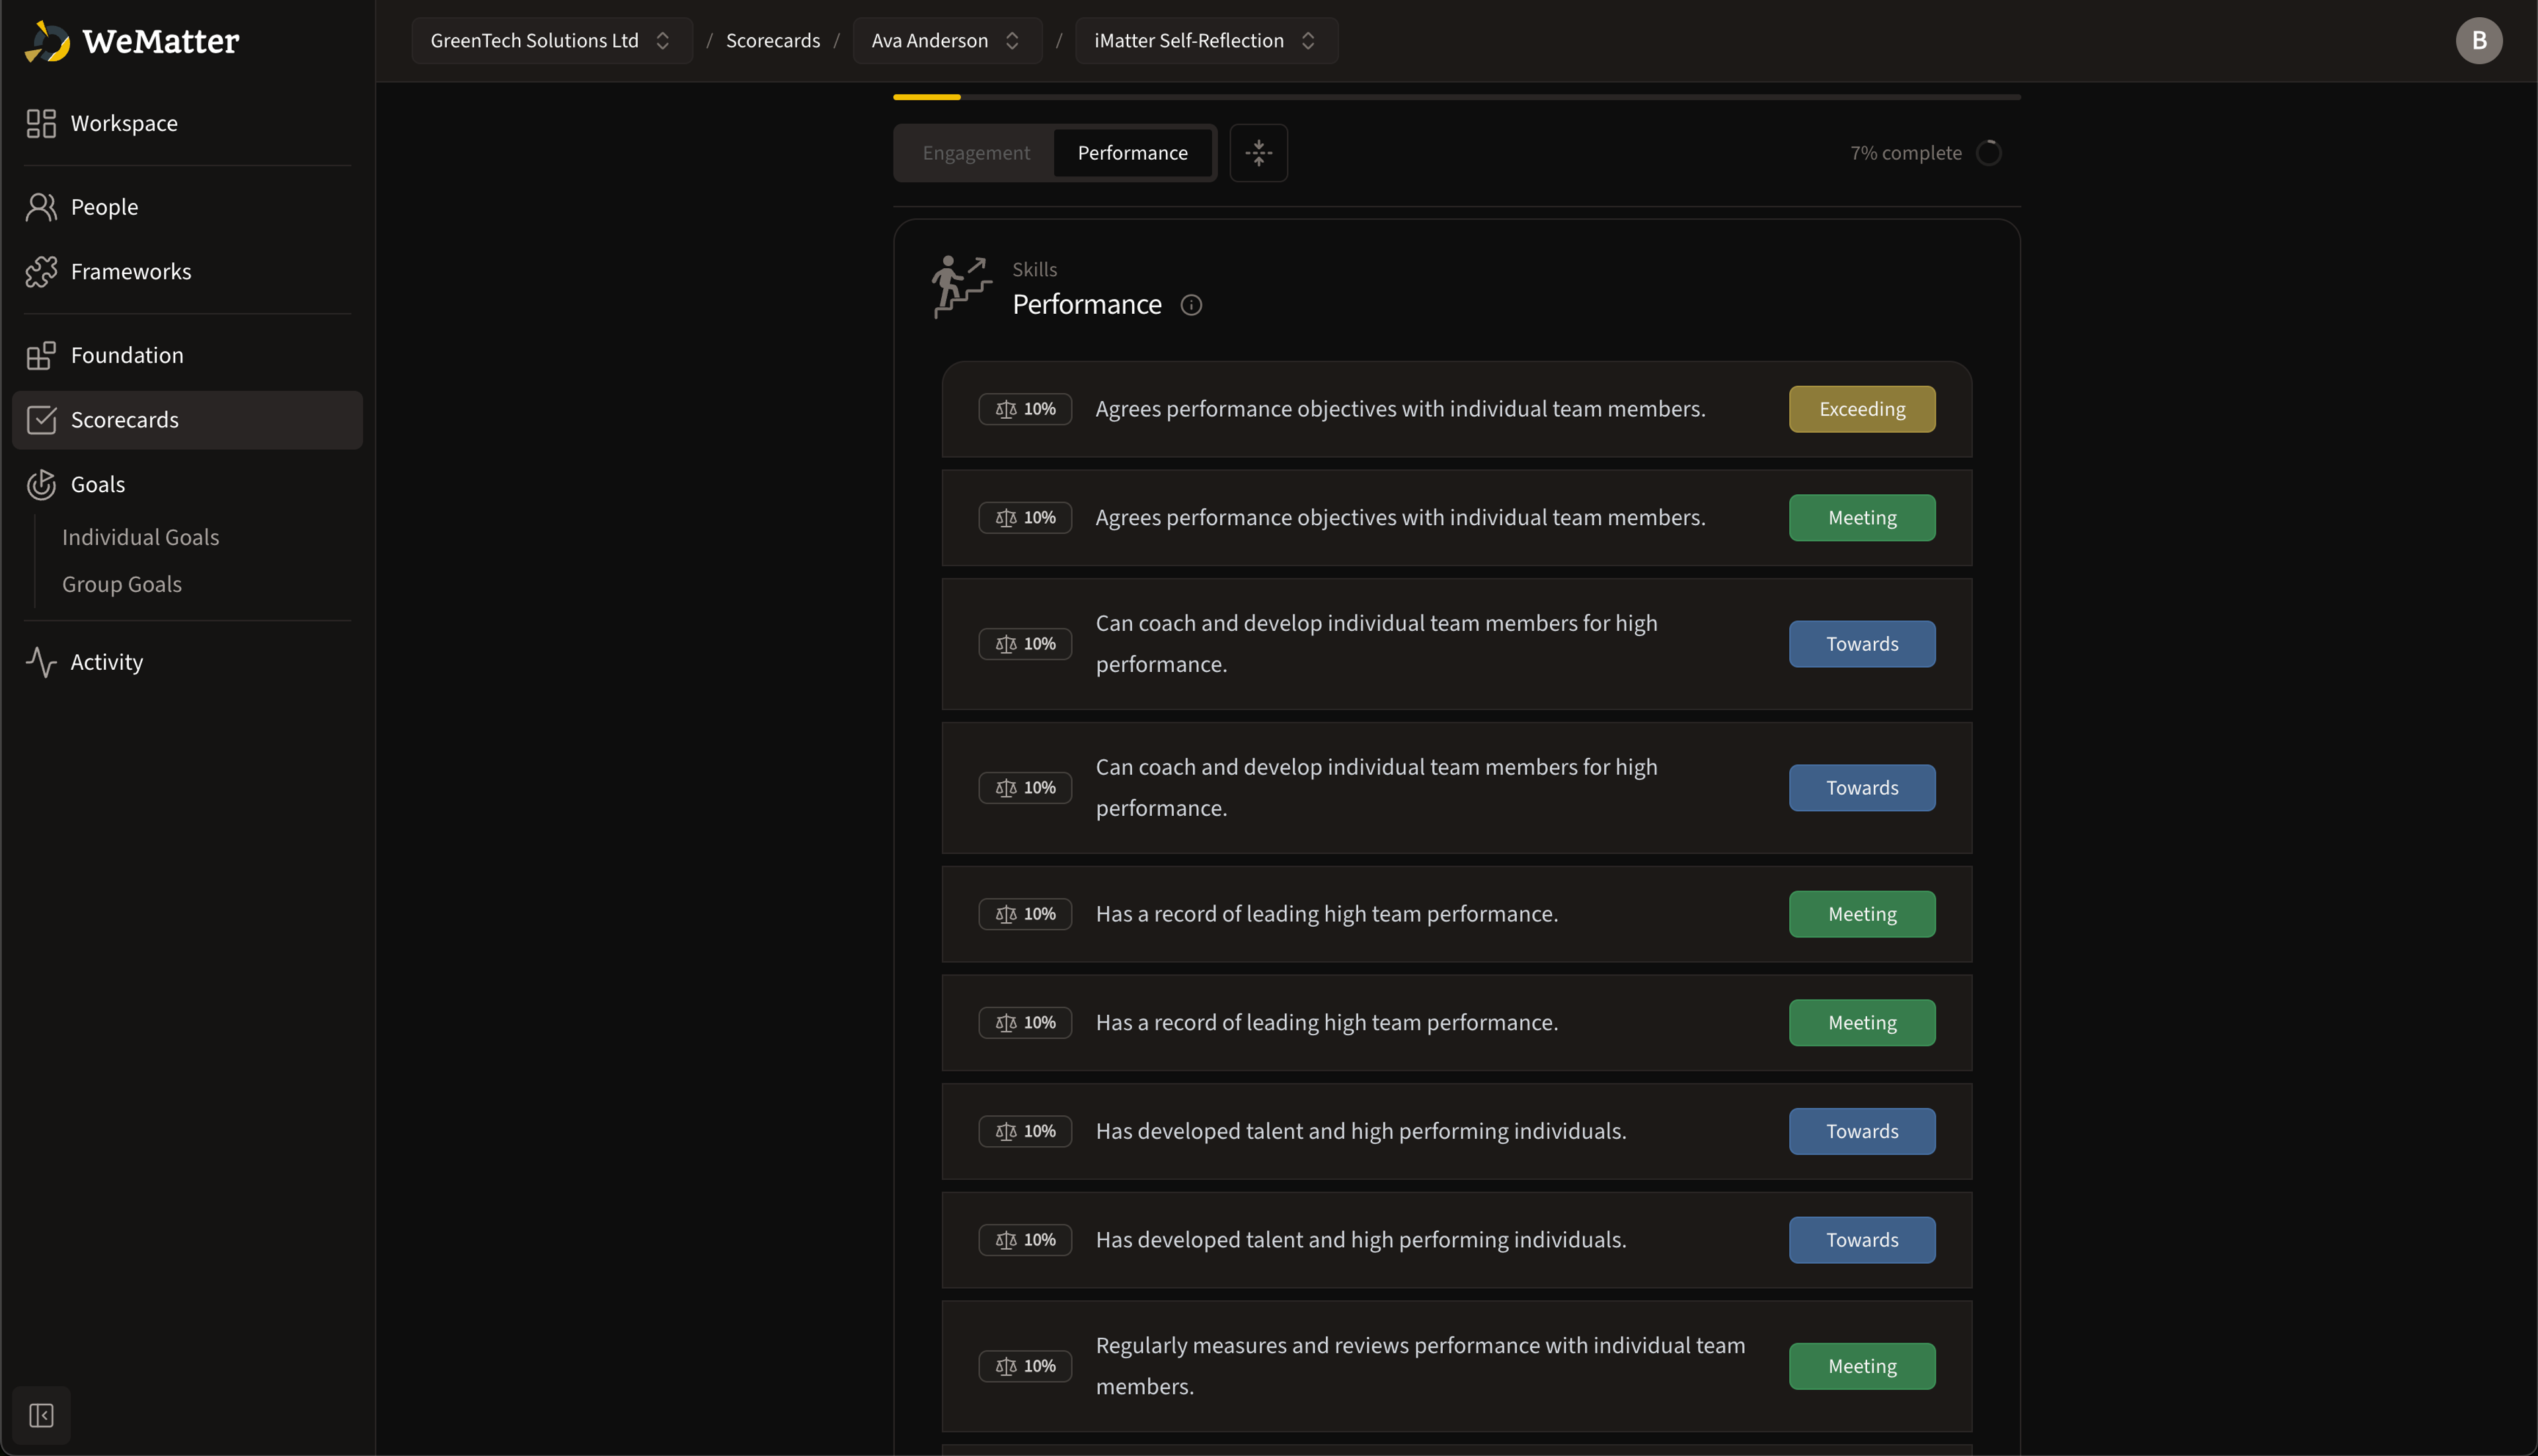The width and height of the screenshot is (2538, 1456).
Task: Go to People in the sidebar
Action: (187, 207)
